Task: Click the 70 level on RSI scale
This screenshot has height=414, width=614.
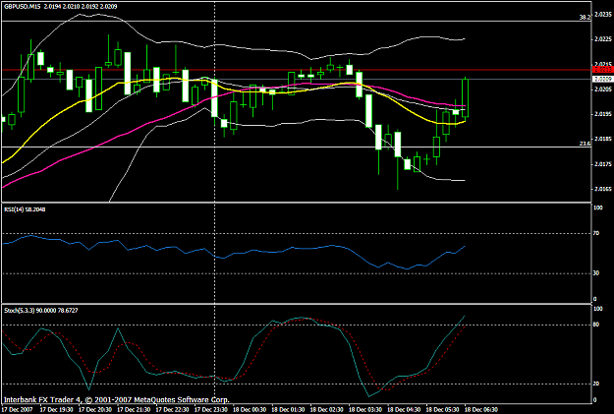Action: pyautogui.click(x=596, y=233)
